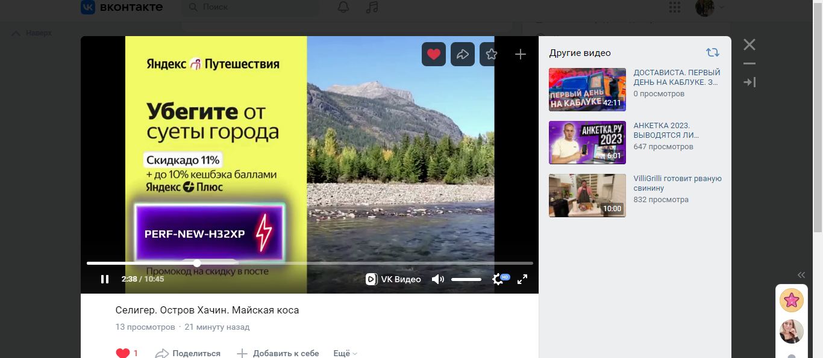This screenshot has width=823, height=358.
Task: Click the VK logo icon
Action: point(88,7)
